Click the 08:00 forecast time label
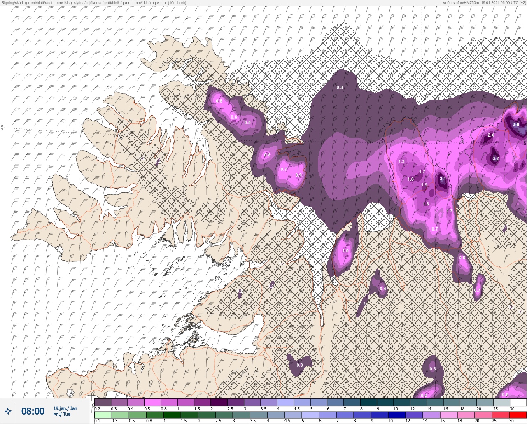The height and width of the screenshot is (424, 527). point(33,411)
